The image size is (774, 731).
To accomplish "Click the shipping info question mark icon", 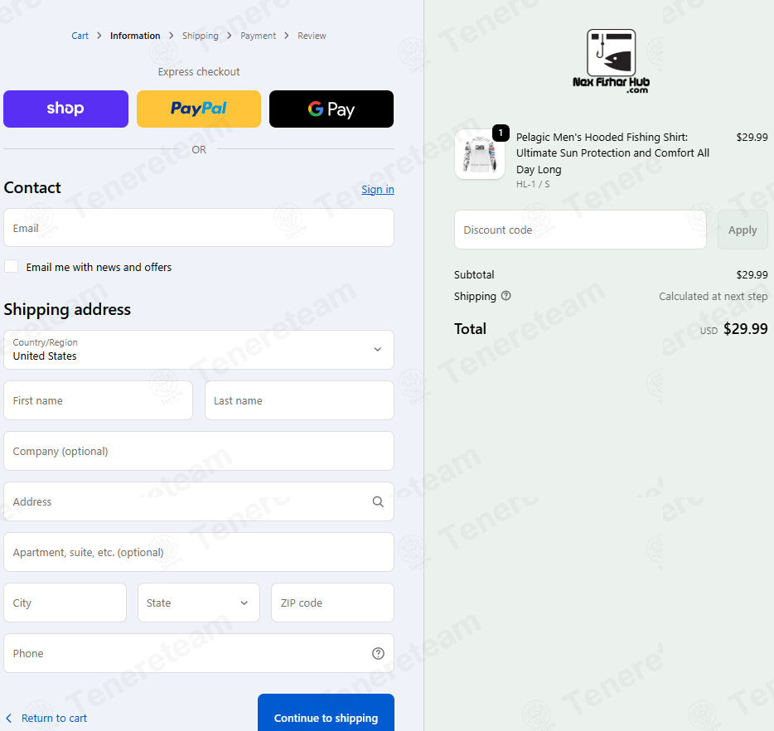I will (x=506, y=296).
